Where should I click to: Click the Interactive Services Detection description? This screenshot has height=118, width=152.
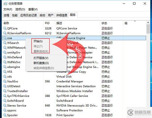pyautogui.click(x=76, y=86)
